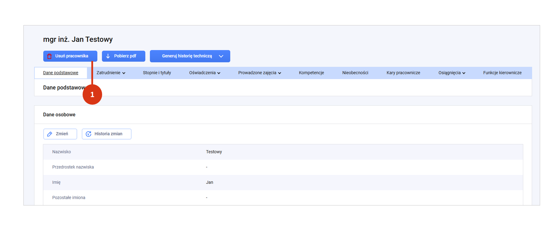Click the Dane osobowe section title

(x=59, y=115)
